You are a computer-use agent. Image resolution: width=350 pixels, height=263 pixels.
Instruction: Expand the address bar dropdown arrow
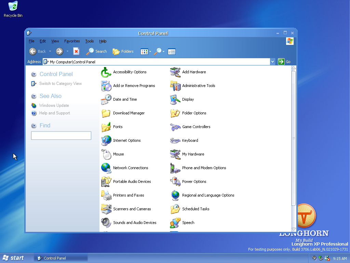point(272,62)
